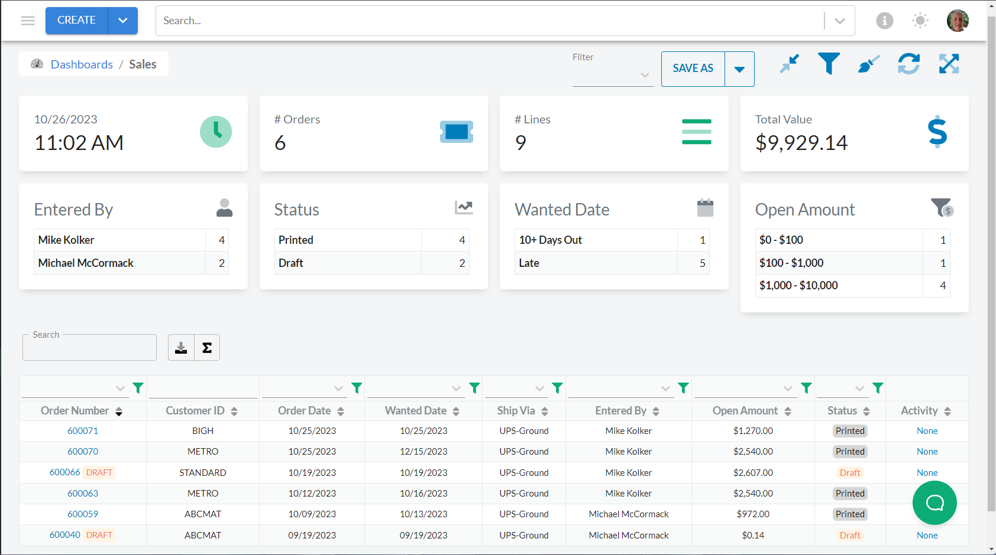Export the orders table via download icon
Screen dimensions: 996x555
[181, 347]
